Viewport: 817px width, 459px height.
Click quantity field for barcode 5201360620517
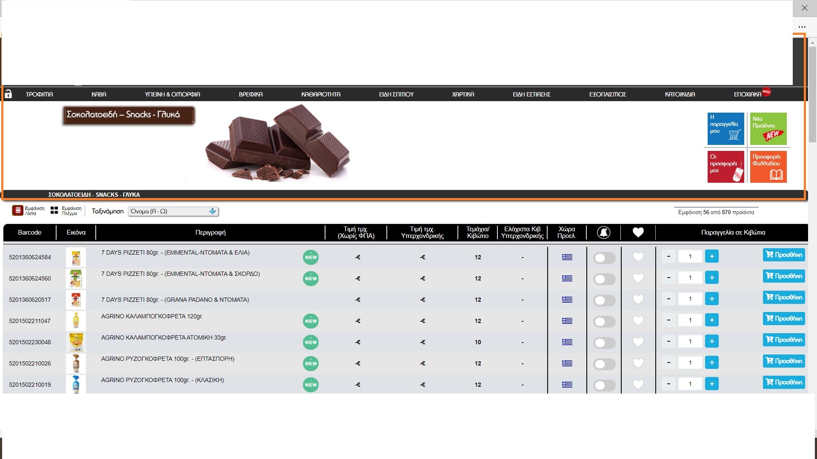[x=690, y=299]
